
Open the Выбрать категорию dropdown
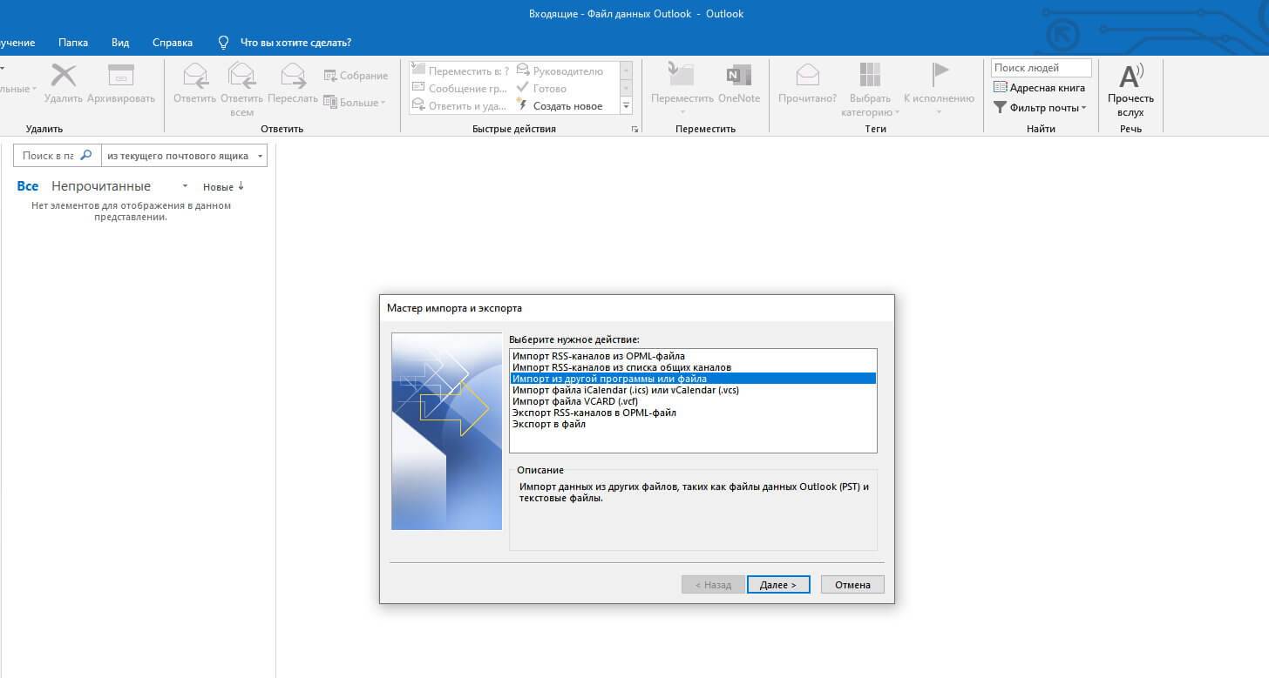coord(869,83)
